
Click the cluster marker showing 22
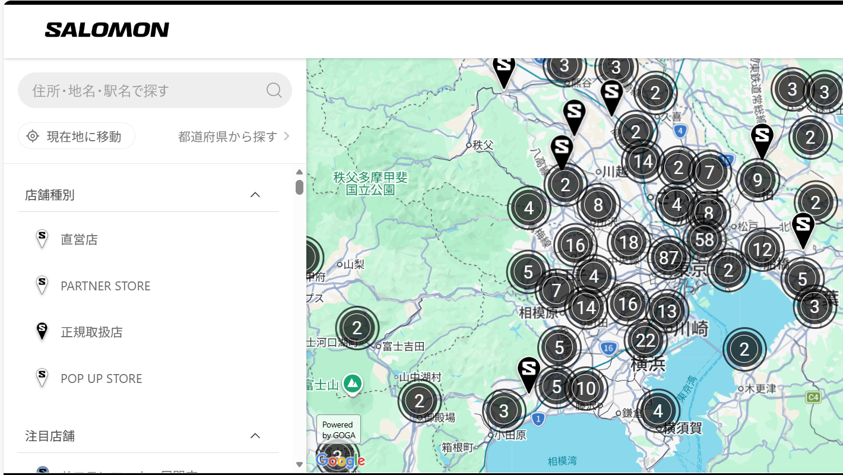(645, 340)
